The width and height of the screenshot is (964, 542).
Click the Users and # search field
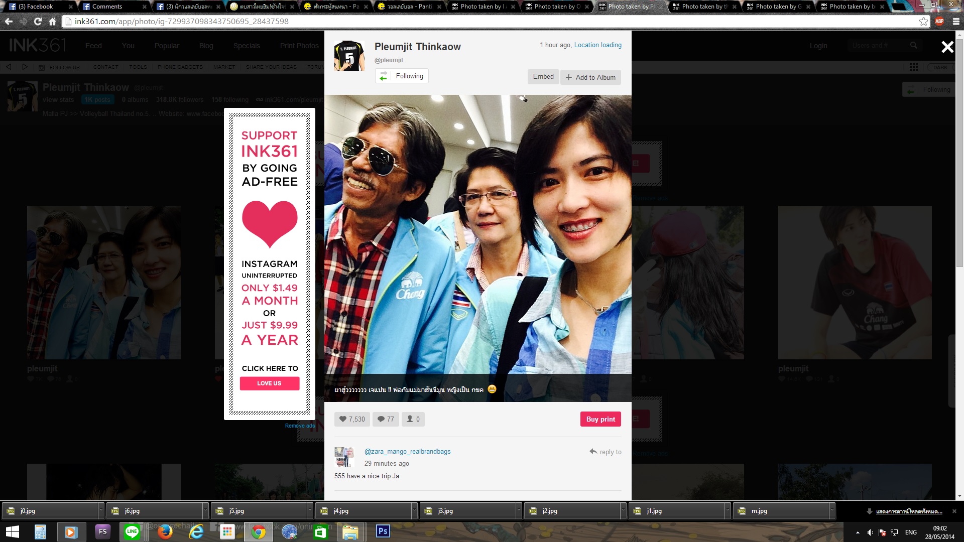pyautogui.click(x=879, y=46)
